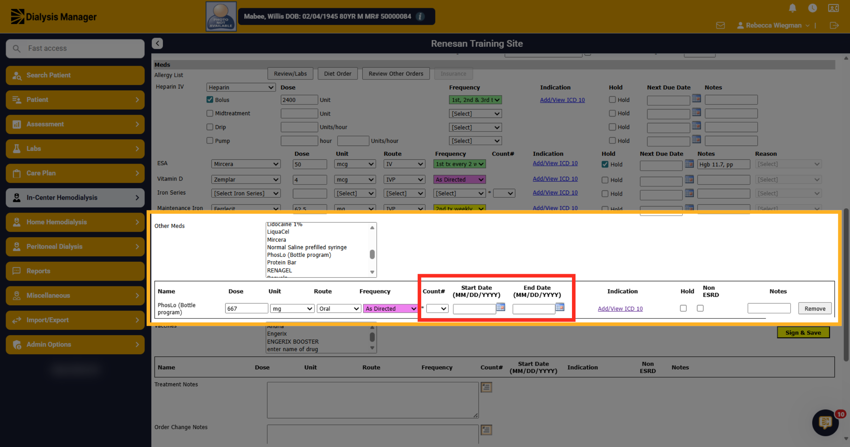The width and height of the screenshot is (850, 447).
Task: Open the Heparin type dropdown
Action: pyautogui.click(x=241, y=87)
